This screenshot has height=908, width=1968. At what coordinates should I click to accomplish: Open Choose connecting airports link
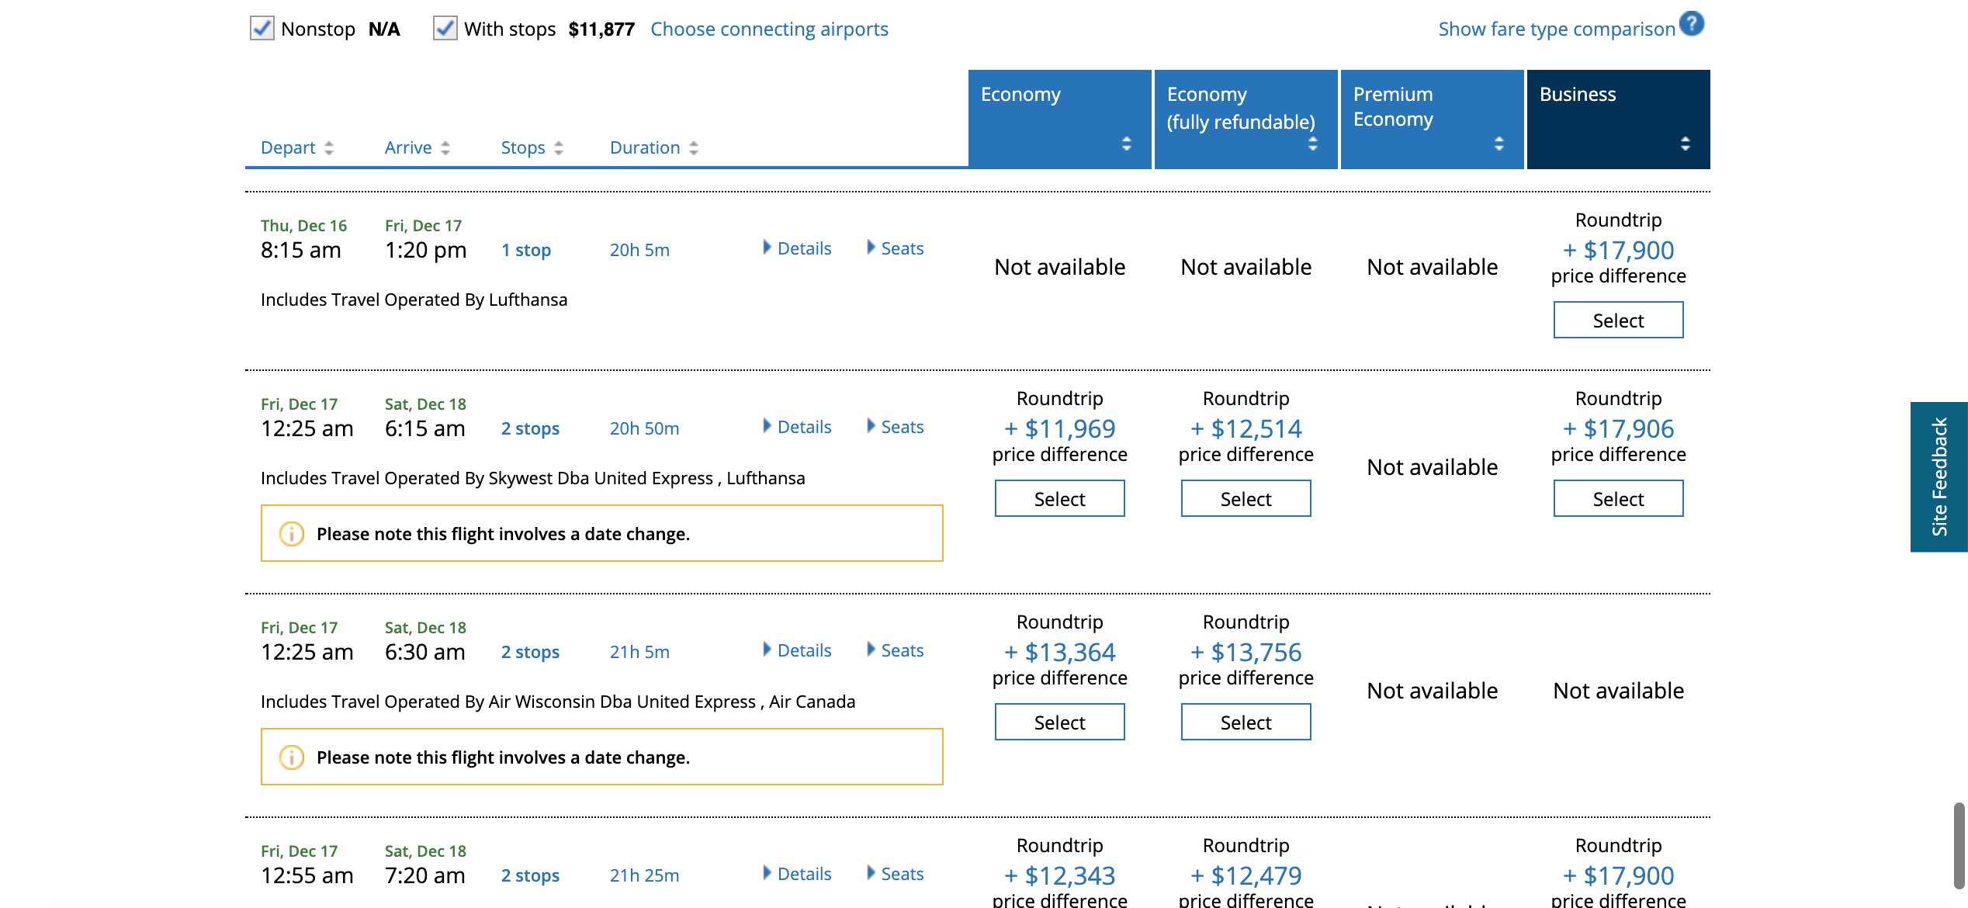point(769,29)
